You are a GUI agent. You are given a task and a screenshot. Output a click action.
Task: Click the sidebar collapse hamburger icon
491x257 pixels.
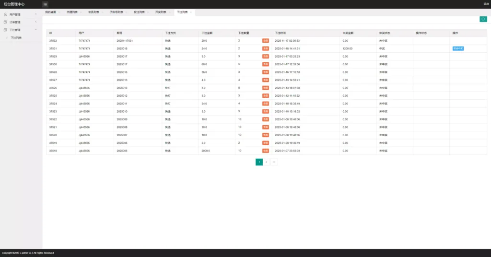point(46,4)
